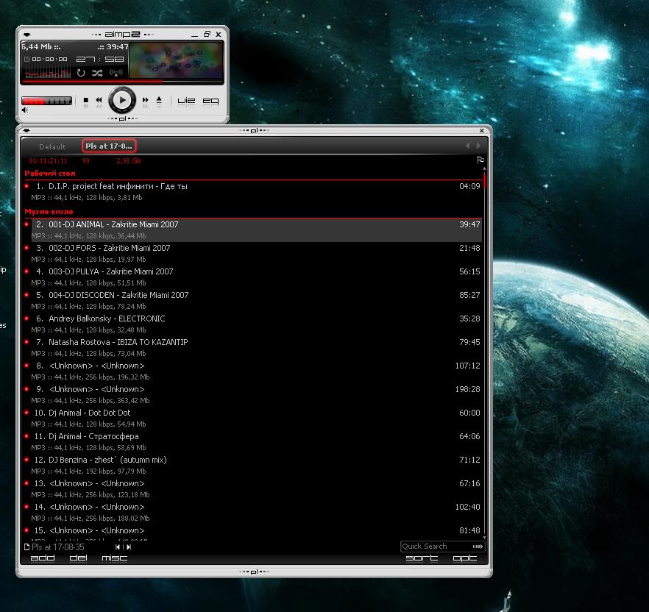Click the right playlist-tabs scroll arrow
This screenshot has height=612, width=649.
pos(478,146)
